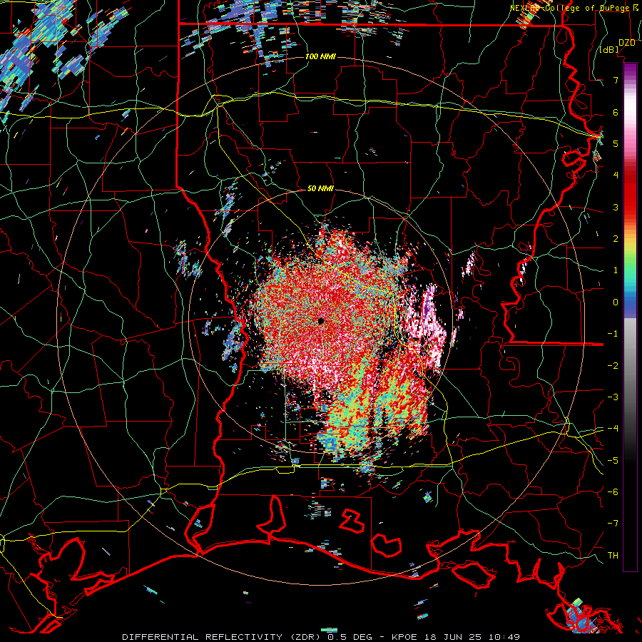Viewport: 642px width, 642px height.
Task: Click the "7" value on the color scale
Action: pos(616,80)
